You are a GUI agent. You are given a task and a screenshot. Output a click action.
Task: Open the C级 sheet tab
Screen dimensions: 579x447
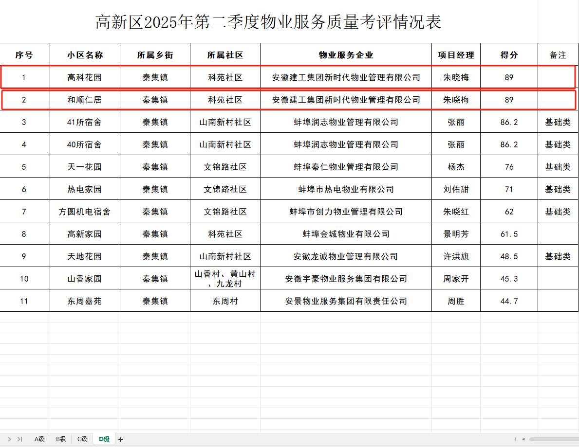[82, 439]
